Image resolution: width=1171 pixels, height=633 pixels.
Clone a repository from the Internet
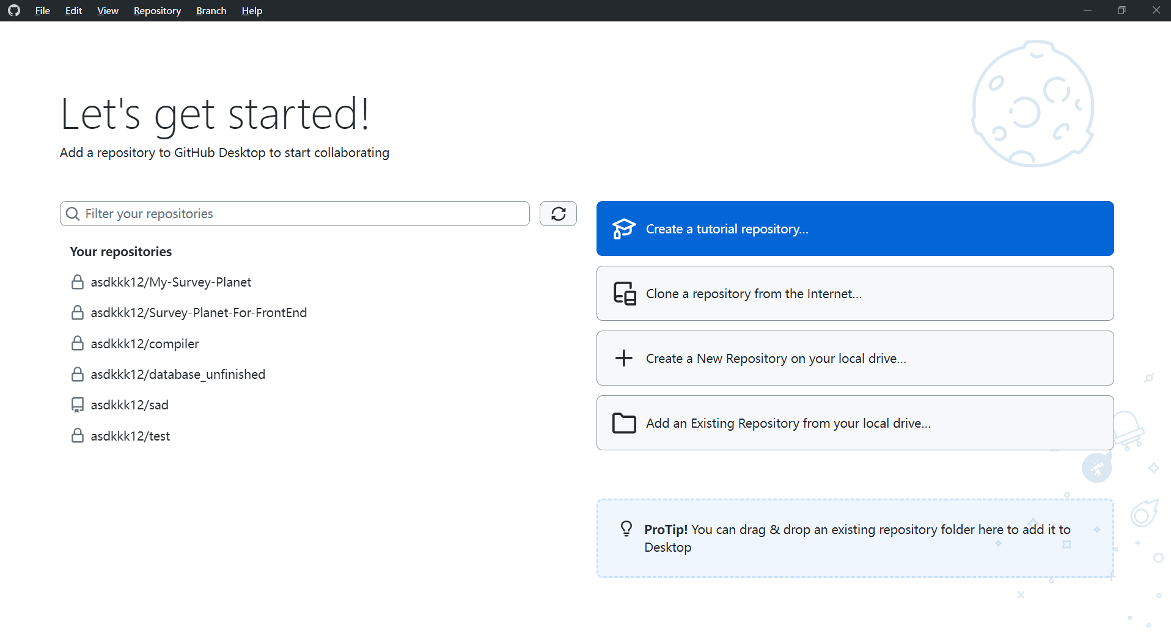[854, 293]
